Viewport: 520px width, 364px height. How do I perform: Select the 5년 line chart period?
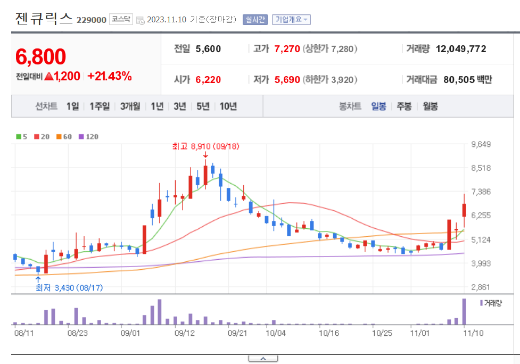pyautogui.click(x=203, y=106)
